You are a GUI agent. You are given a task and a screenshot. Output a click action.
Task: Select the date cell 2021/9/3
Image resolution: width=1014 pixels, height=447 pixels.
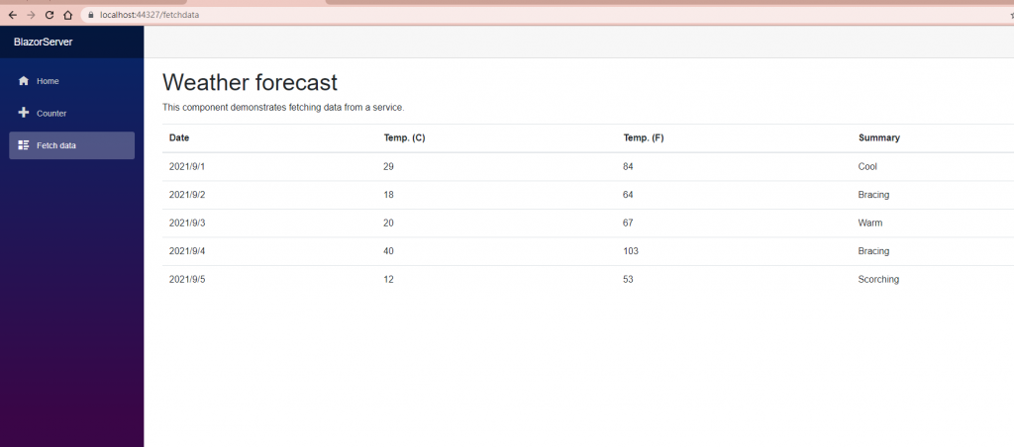(187, 223)
